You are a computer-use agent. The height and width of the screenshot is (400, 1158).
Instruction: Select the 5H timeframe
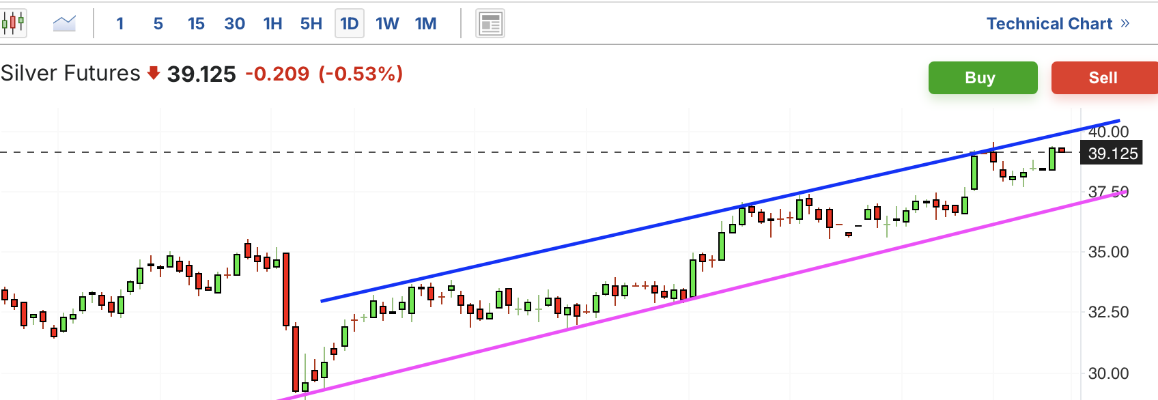click(x=311, y=24)
